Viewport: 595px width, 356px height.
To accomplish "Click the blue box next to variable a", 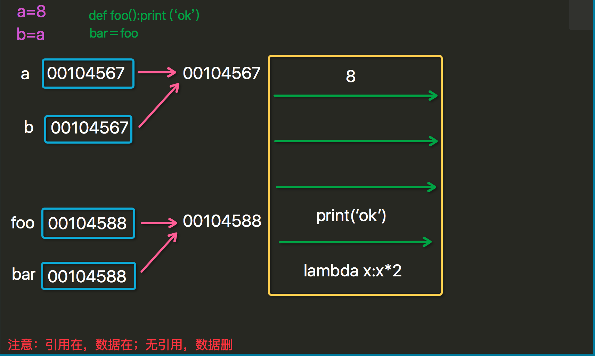I will click(x=88, y=73).
